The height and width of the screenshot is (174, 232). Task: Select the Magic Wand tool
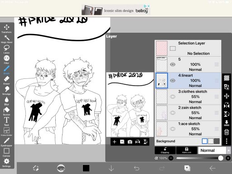coord(6,39)
